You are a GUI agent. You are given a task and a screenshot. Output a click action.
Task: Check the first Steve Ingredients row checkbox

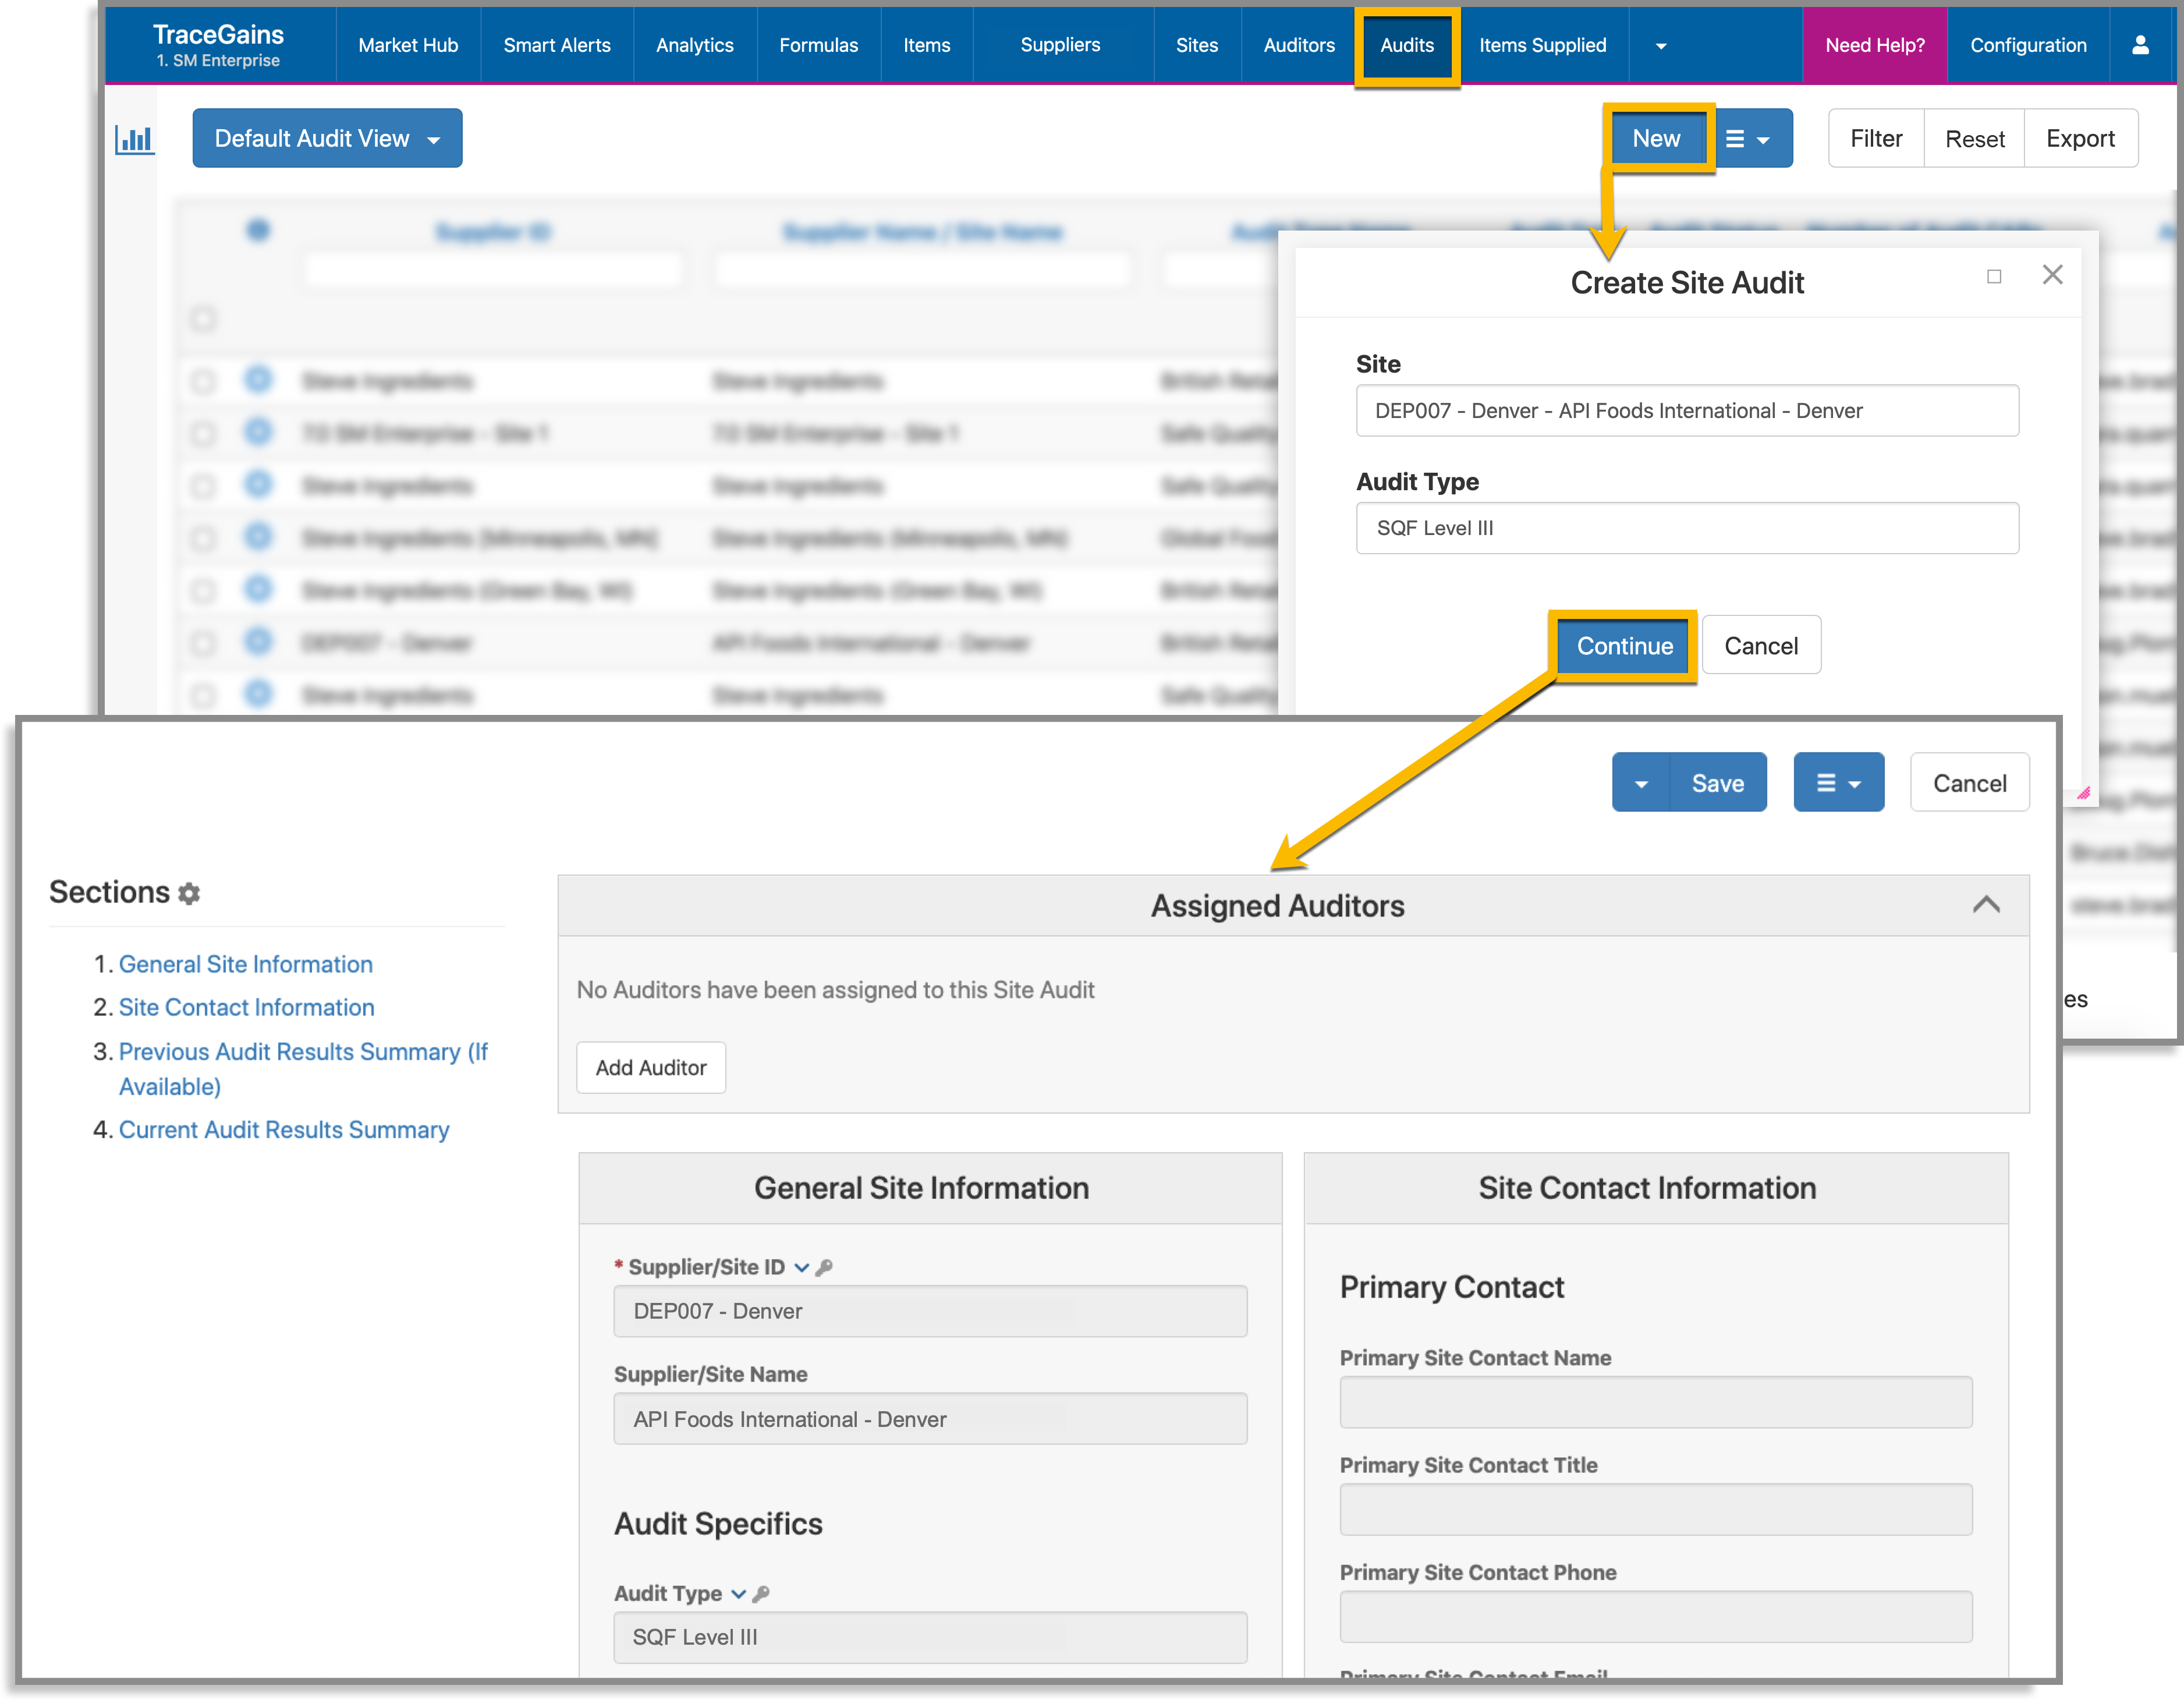coord(203,381)
